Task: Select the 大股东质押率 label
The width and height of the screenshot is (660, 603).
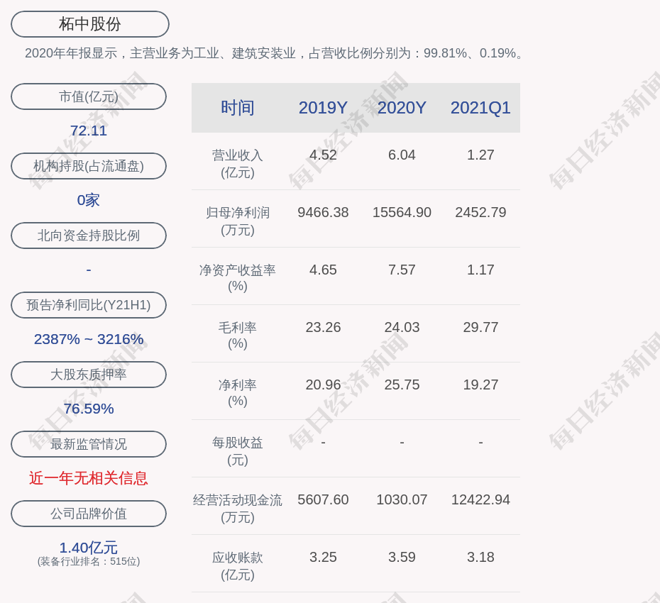Action: (89, 375)
